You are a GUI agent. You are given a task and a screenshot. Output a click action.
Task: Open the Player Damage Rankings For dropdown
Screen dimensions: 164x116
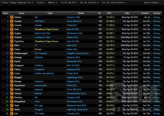click(18, 2)
